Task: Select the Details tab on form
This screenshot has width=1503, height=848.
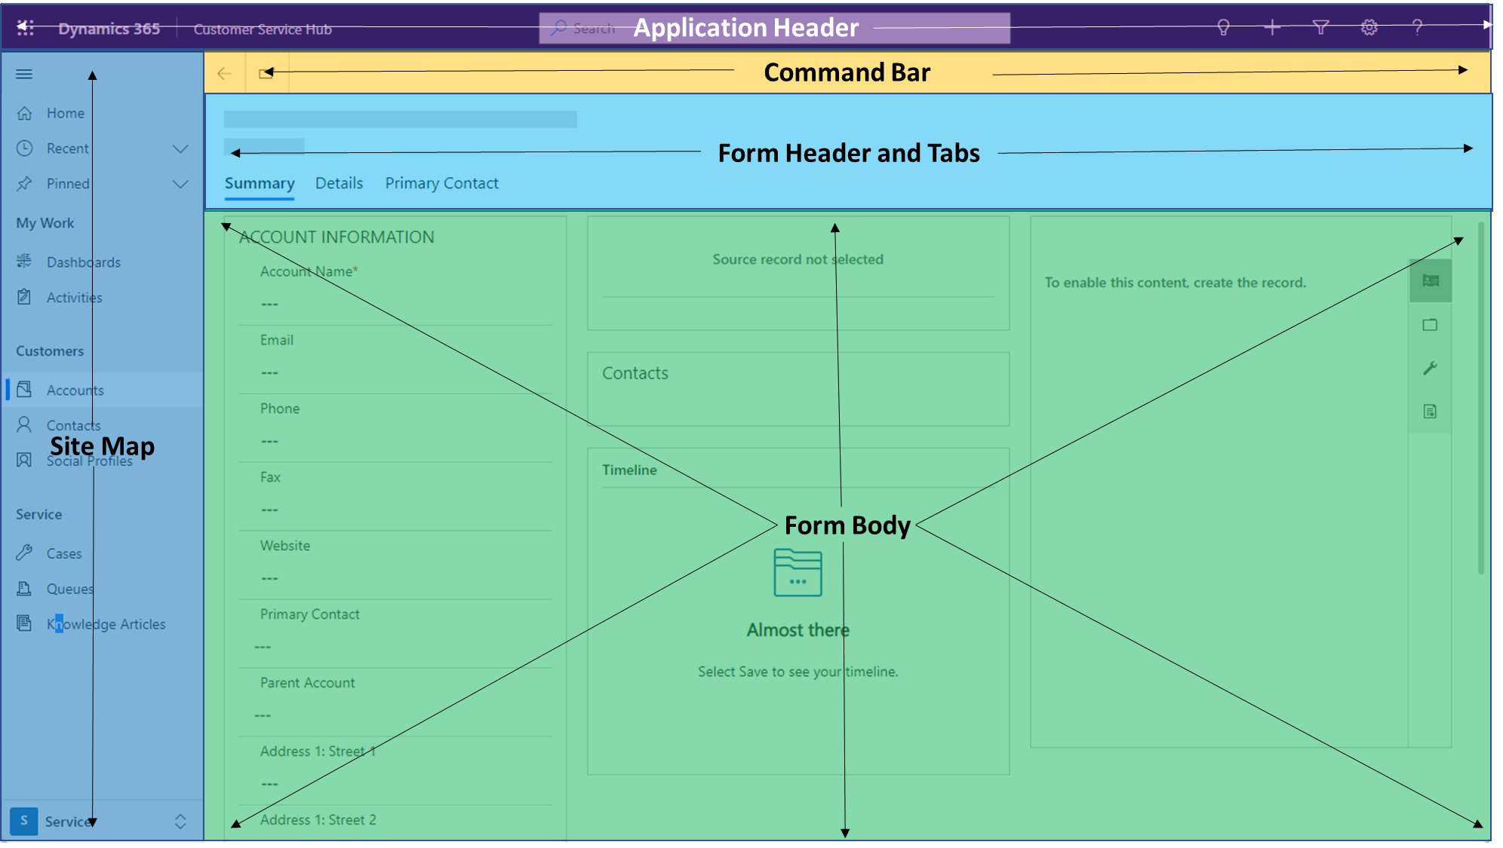Action: [339, 182]
